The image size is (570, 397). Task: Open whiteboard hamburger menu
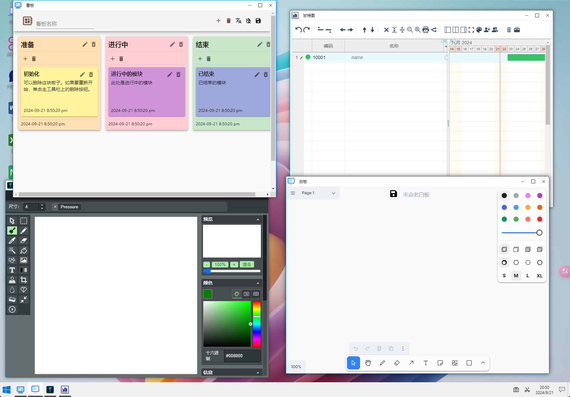pyautogui.click(x=293, y=193)
